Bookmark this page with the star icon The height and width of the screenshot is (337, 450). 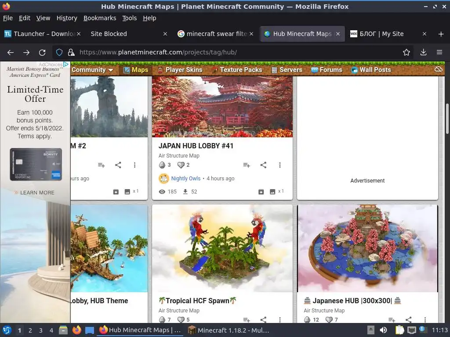pyautogui.click(x=406, y=52)
